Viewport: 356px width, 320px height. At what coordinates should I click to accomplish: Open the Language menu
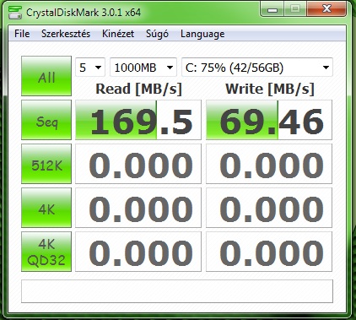pos(202,34)
